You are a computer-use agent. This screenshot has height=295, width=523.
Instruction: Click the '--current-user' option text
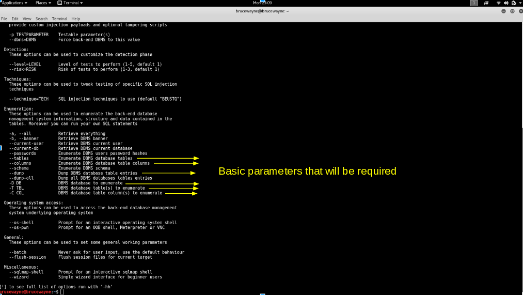pos(26,144)
